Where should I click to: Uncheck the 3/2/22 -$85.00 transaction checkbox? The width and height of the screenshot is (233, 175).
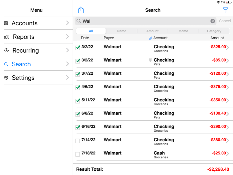[78, 61]
